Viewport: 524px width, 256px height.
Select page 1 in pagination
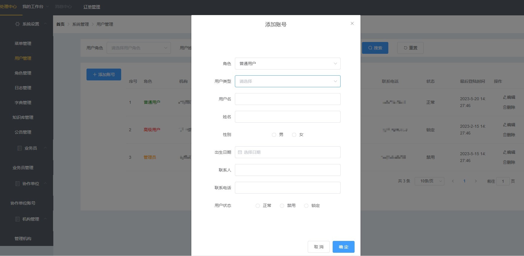click(464, 181)
